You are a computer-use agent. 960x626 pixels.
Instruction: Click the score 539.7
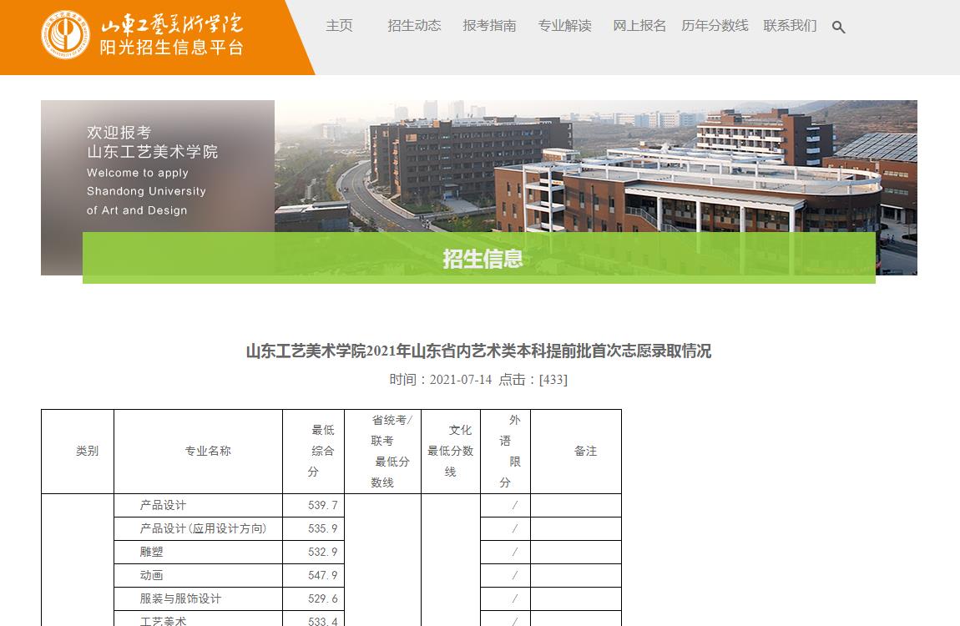pyautogui.click(x=323, y=506)
